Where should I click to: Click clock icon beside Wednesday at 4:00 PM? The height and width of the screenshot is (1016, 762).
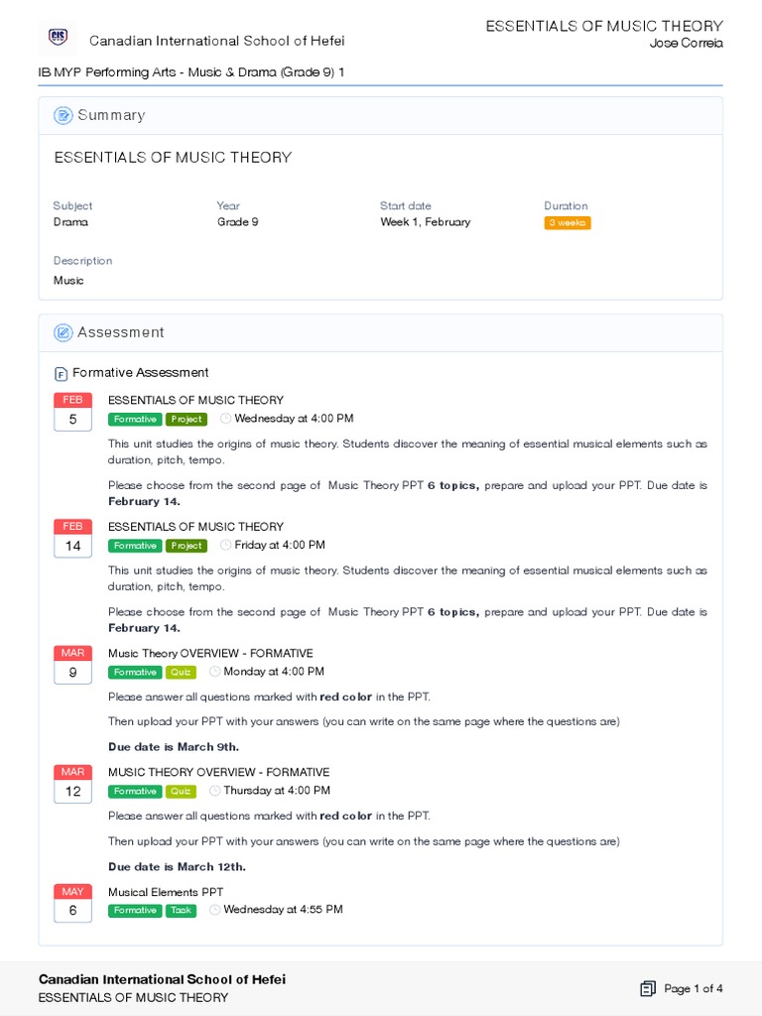[x=225, y=419]
